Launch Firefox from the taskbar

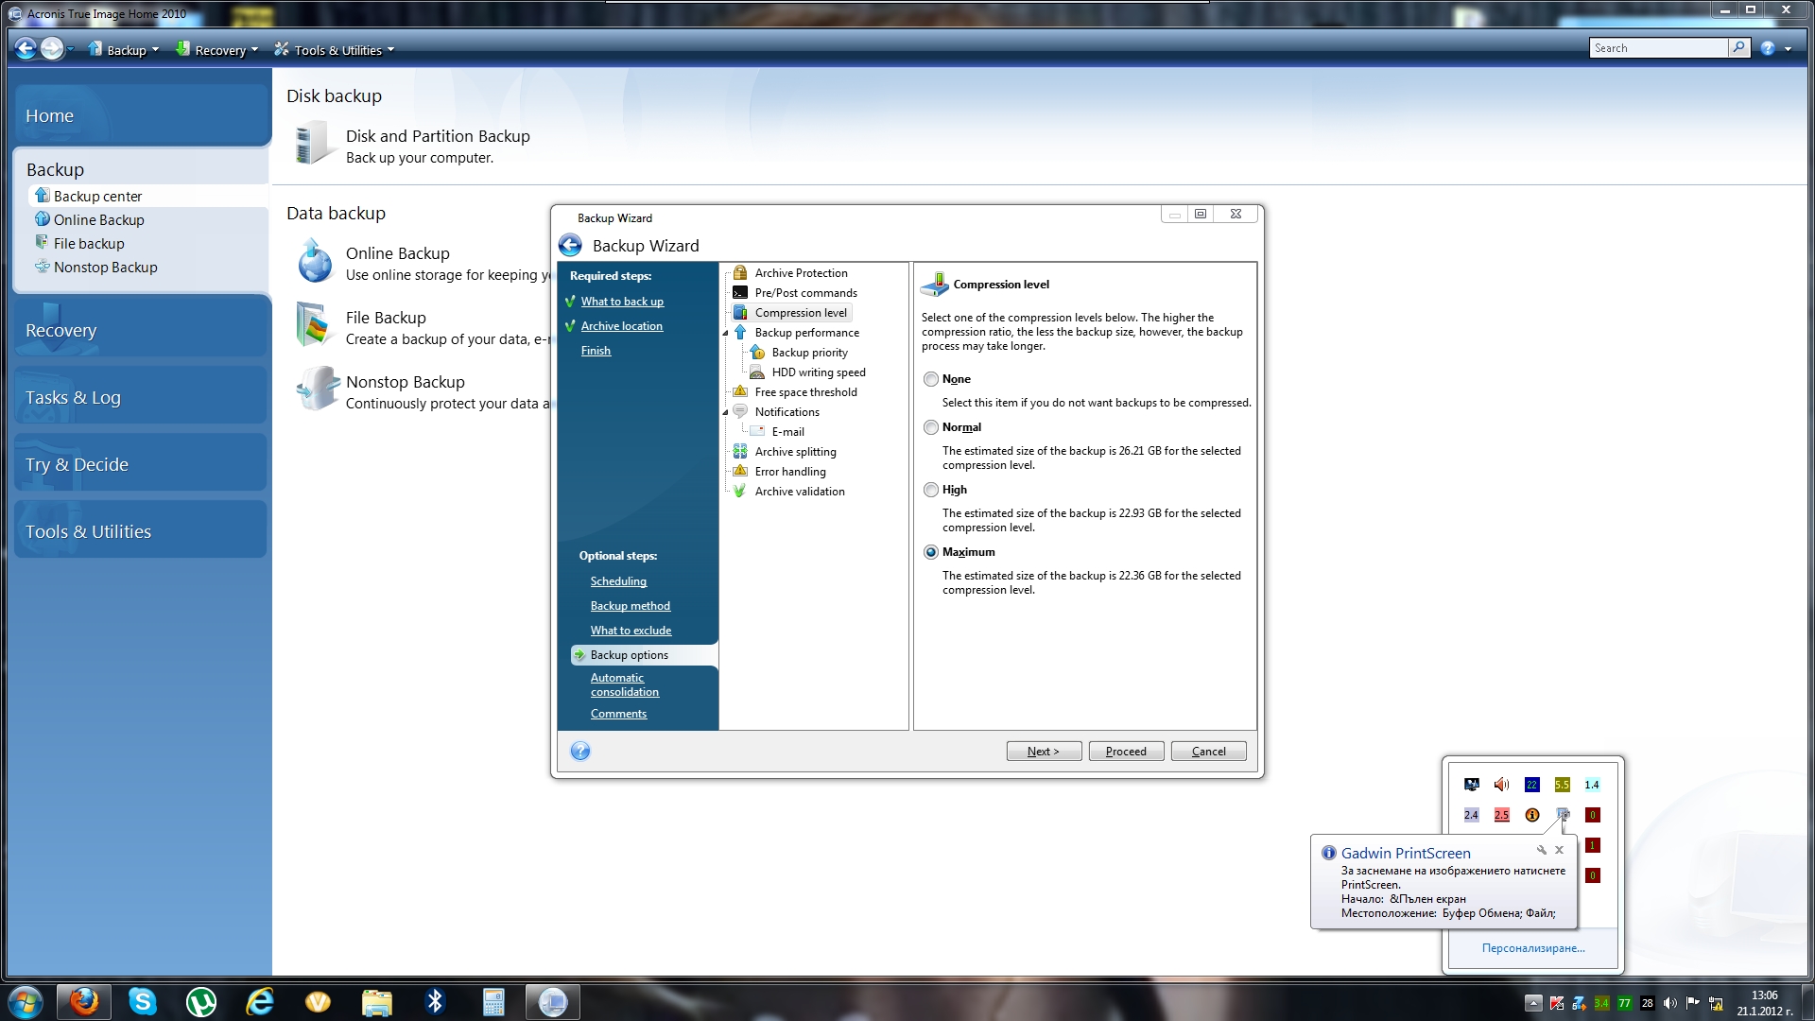[84, 1001]
